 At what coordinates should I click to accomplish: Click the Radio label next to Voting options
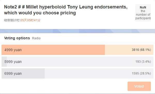36,38
